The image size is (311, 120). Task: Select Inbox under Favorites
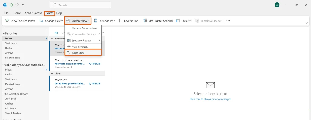pos(25,38)
